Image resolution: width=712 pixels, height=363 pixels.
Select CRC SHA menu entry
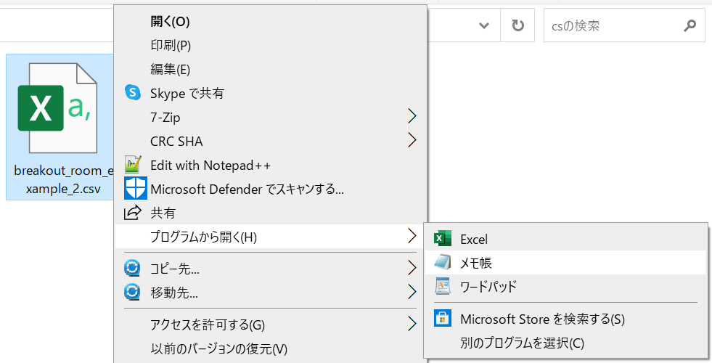pyautogui.click(x=271, y=141)
